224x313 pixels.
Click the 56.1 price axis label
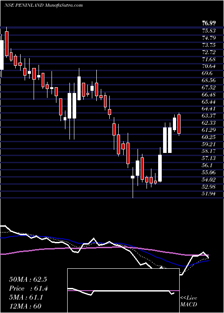click(207, 165)
